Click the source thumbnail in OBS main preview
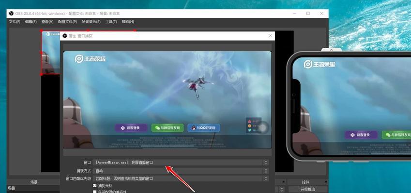 click(x=51, y=53)
